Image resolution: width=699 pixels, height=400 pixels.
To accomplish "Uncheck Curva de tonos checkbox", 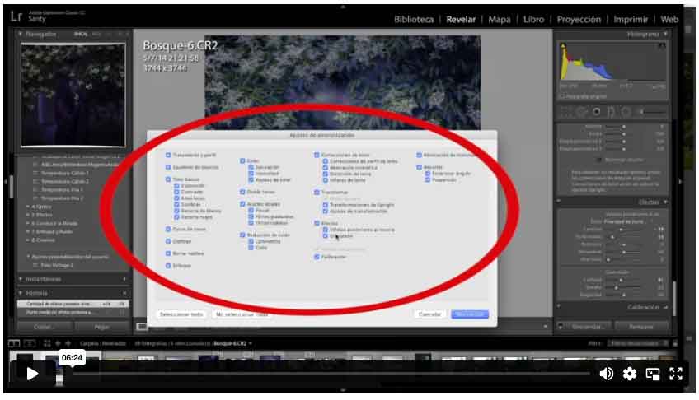I will (168, 229).
